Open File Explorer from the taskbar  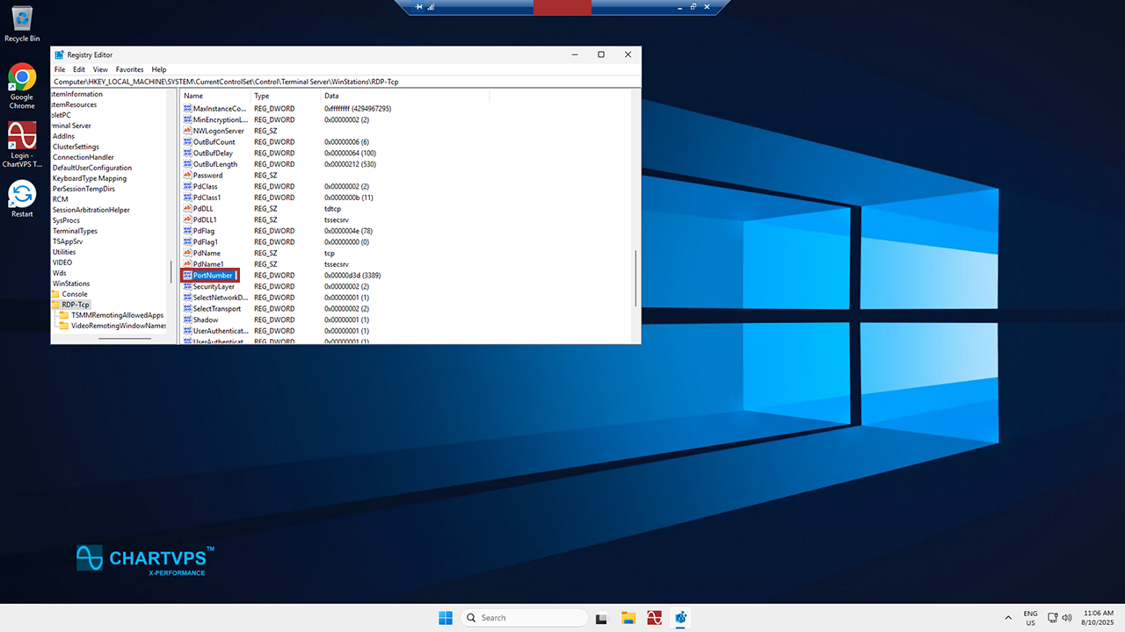628,618
